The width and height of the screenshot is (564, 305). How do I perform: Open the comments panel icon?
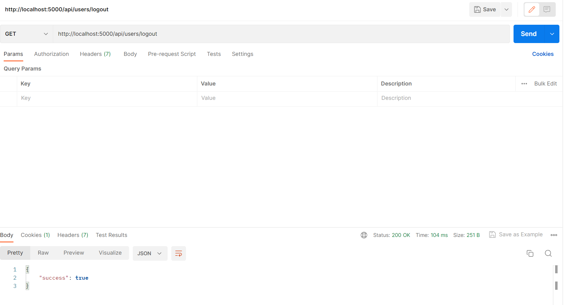547,9
